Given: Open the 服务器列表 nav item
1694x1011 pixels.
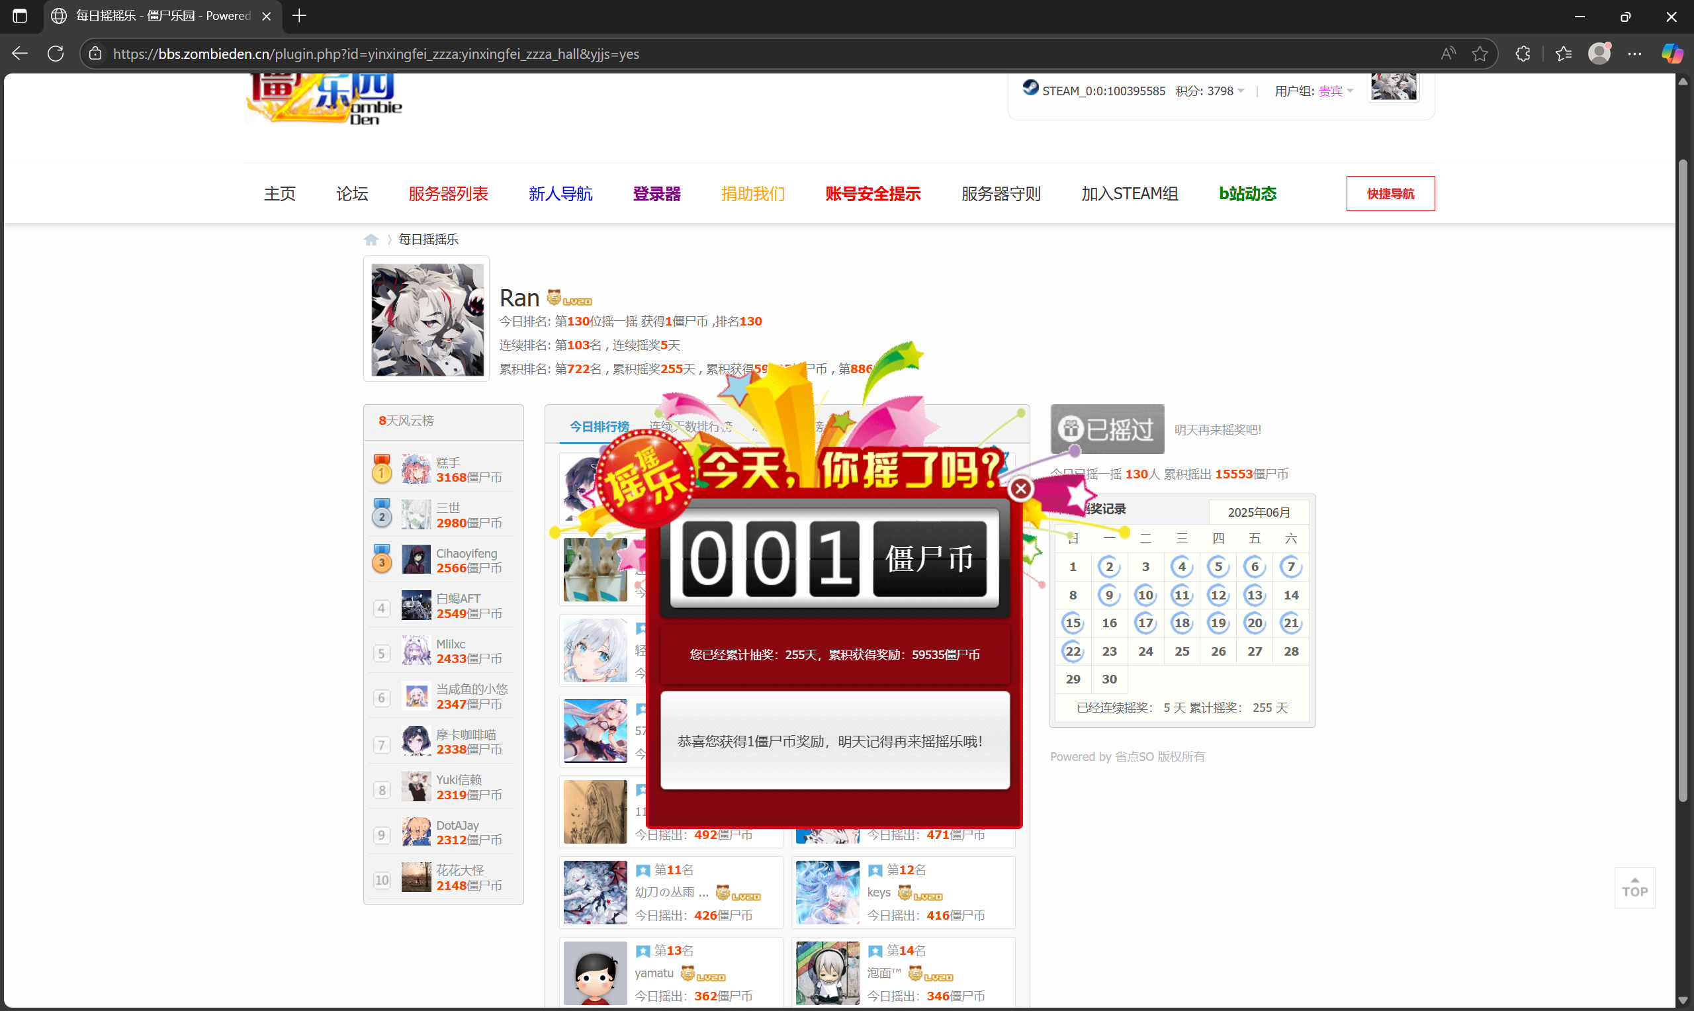Looking at the screenshot, I should 448,194.
